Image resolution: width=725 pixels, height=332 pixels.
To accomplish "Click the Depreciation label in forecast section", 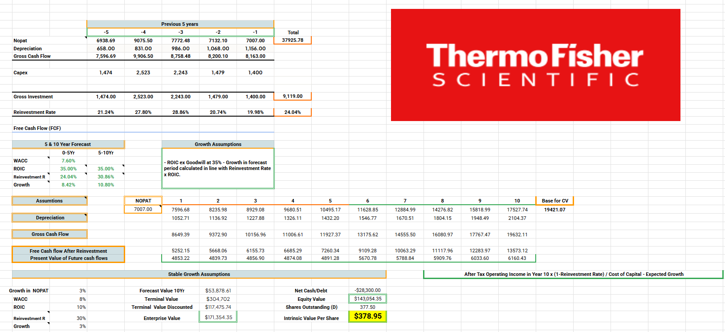I will (x=50, y=218).
